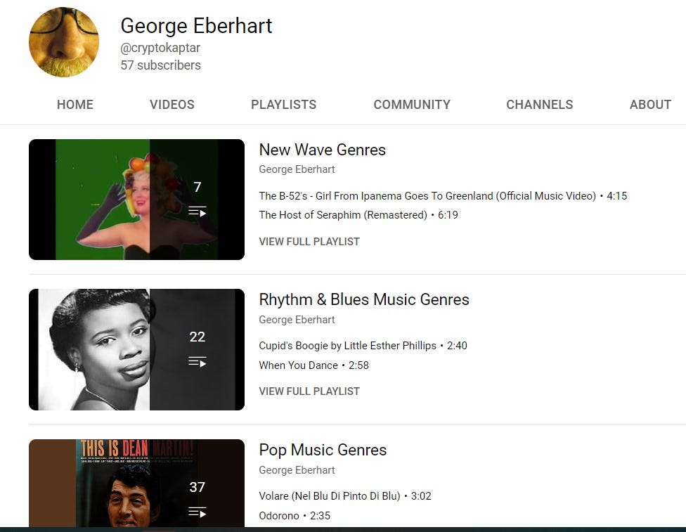Click the video count badge showing 7
Screen dimensions: 686x532
tap(198, 188)
